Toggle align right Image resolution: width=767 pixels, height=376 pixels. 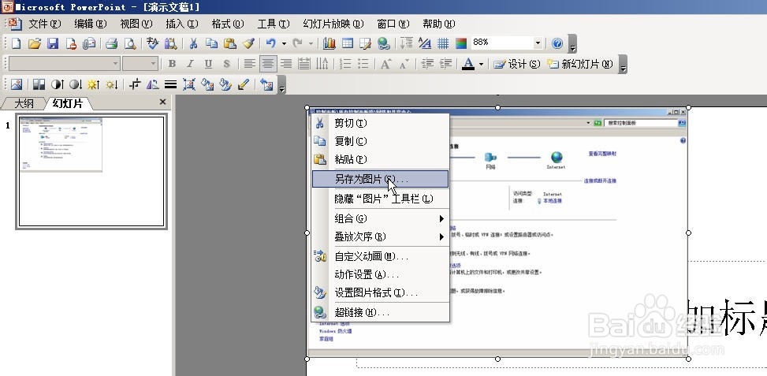(285, 64)
